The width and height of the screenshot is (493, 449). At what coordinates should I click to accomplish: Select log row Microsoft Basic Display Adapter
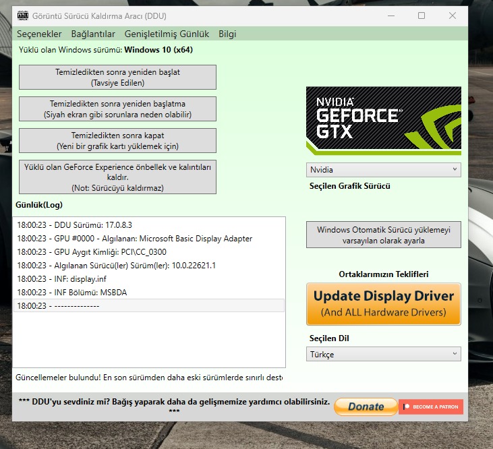[x=149, y=239]
